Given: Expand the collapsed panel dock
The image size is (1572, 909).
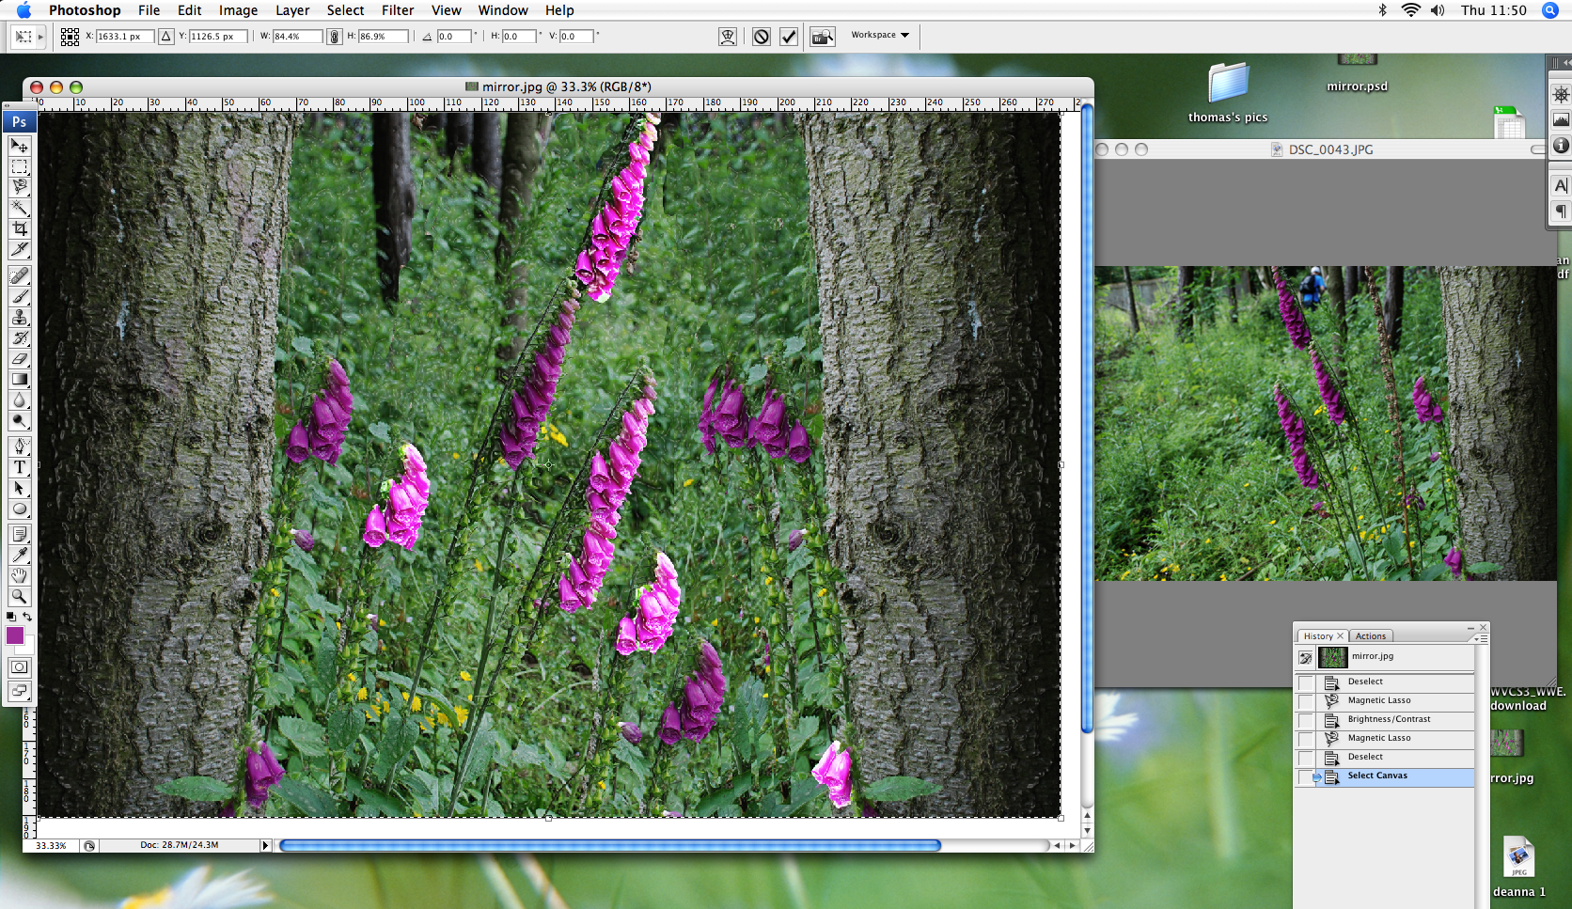Looking at the screenshot, I should click(x=1565, y=62).
